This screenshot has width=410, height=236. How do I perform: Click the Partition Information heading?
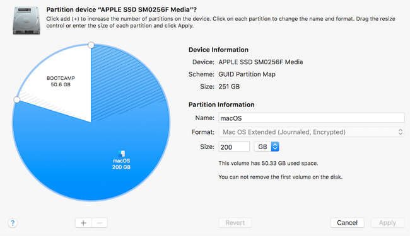pyautogui.click(x=221, y=104)
